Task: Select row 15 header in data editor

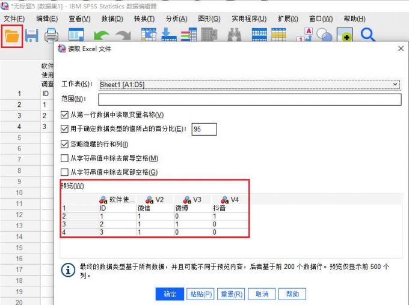Action: point(19,248)
